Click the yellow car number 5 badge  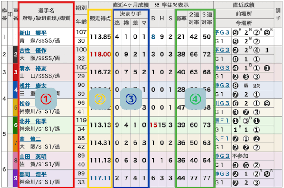(16, 107)
